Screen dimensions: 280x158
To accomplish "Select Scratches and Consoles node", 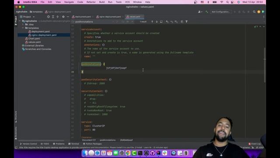I will (x=37, y=49).
